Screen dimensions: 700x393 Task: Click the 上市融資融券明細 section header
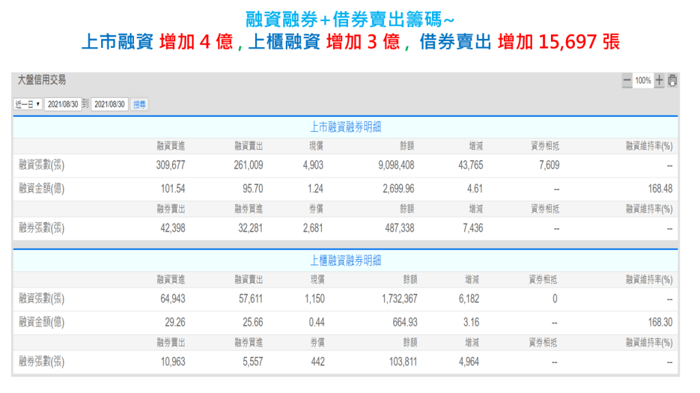tap(345, 126)
